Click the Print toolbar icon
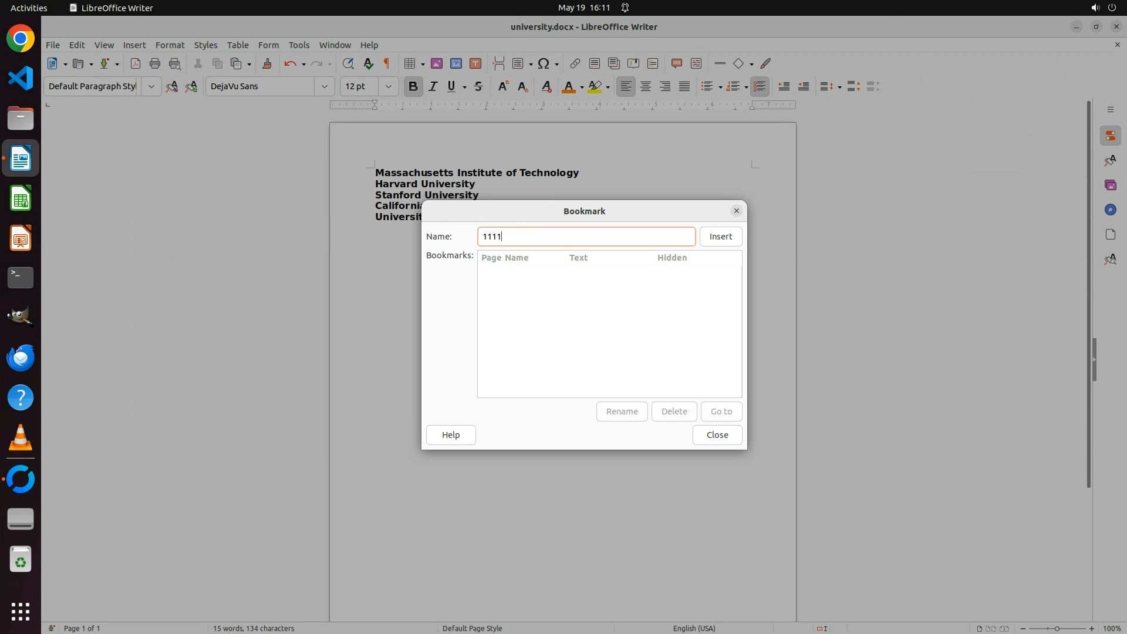The height and width of the screenshot is (634, 1127). (155, 63)
